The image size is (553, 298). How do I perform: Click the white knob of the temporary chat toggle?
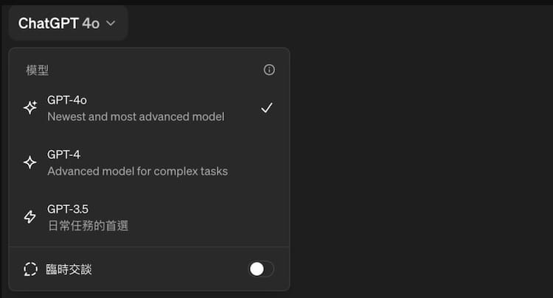pos(257,269)
